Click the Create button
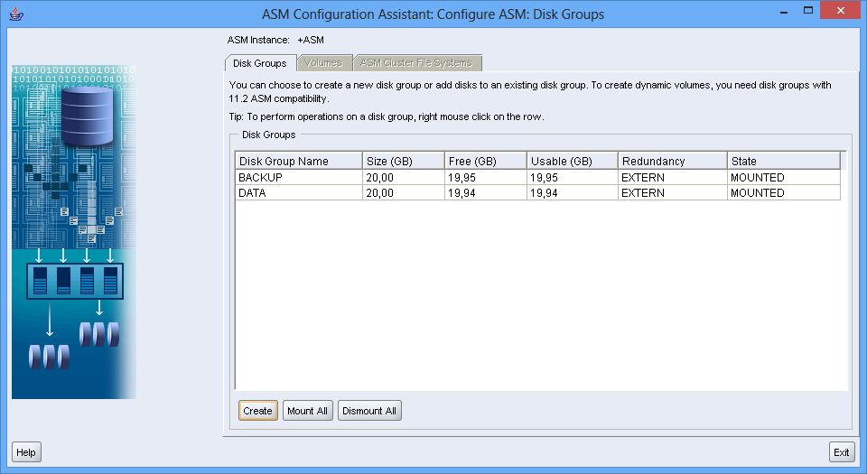Screen dimensions: 867x474 pyautogui.click(x=257, y=411)
